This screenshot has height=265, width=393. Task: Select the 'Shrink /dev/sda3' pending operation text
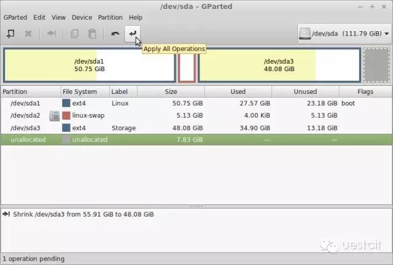coord(84,215)
